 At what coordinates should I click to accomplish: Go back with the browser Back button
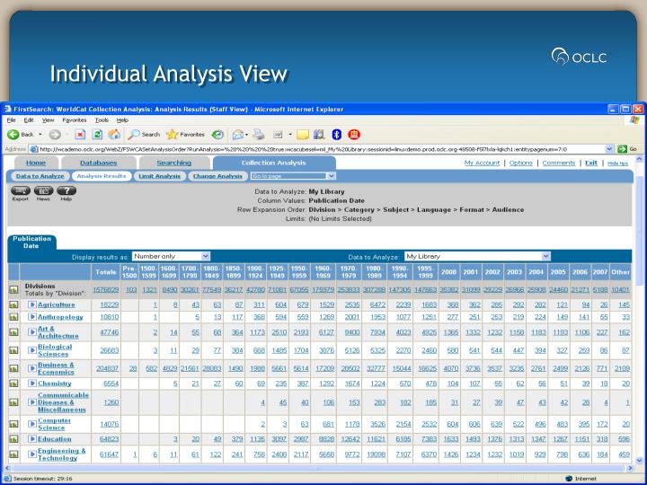[21, 135]
